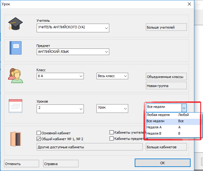This screenshot has height=171, width=203.
Task: Select Любая неделя from the week list
Action: 158,115
